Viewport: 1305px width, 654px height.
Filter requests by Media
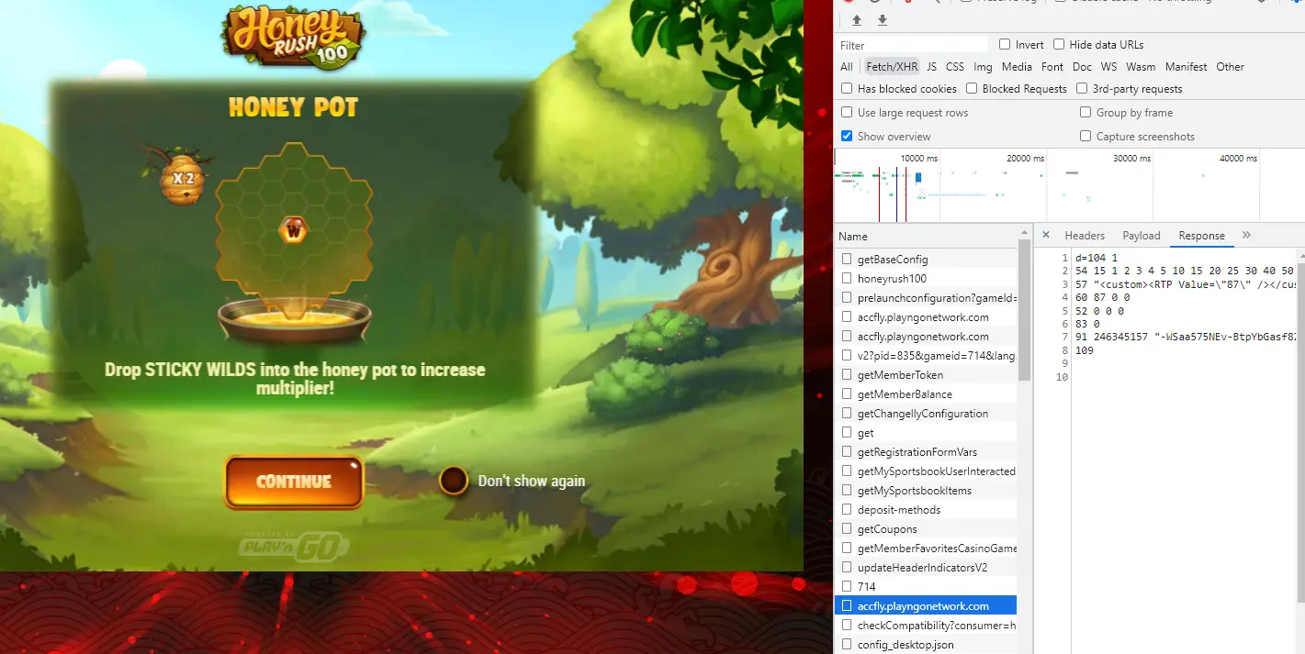click(x=1017, y=67)
